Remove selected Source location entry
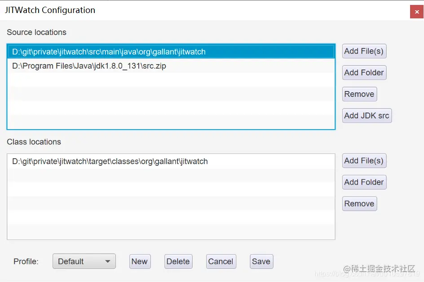Screen dimensions: 424x282 (359, 94)
